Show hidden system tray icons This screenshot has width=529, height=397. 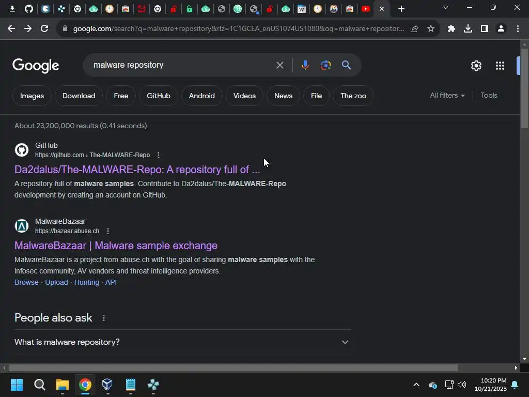[x=416, y=385]
